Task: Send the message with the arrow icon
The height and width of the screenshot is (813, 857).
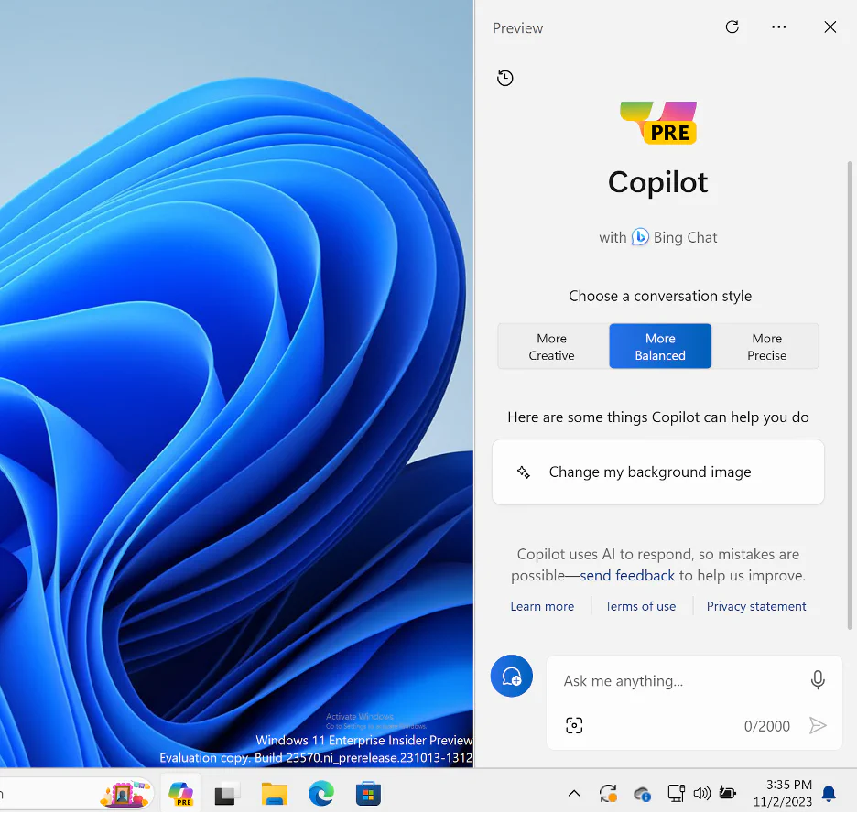Action: [x=819, y=725]
